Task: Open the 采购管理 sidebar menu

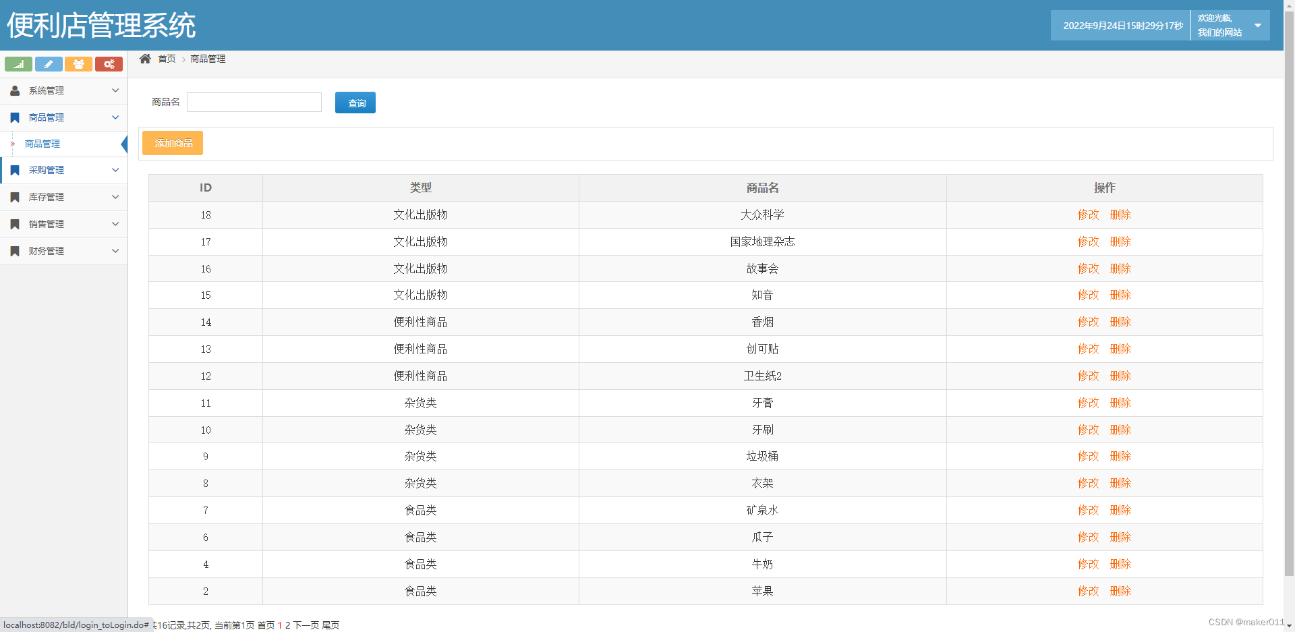Action: click(63, 170)
